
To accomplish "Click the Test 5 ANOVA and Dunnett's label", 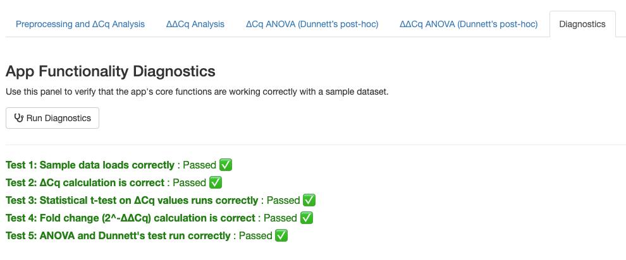I will coord(118,235).
